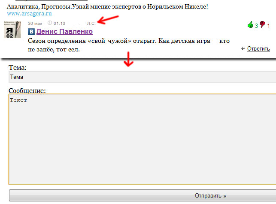276x204 pixels.
Task: Click the VK icon beside author name
Action: click(31, 32)
